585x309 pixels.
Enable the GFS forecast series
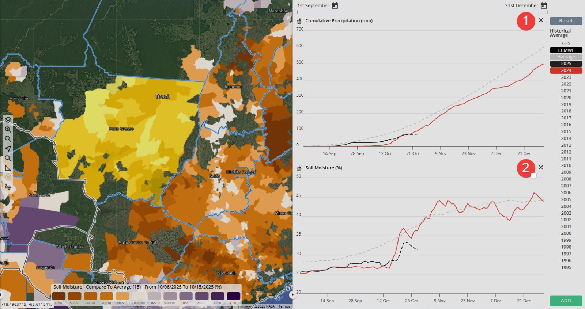(566, 43)
